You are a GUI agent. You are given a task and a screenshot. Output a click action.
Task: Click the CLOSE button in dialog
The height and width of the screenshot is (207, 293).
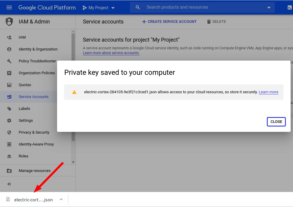coord(276,122)
